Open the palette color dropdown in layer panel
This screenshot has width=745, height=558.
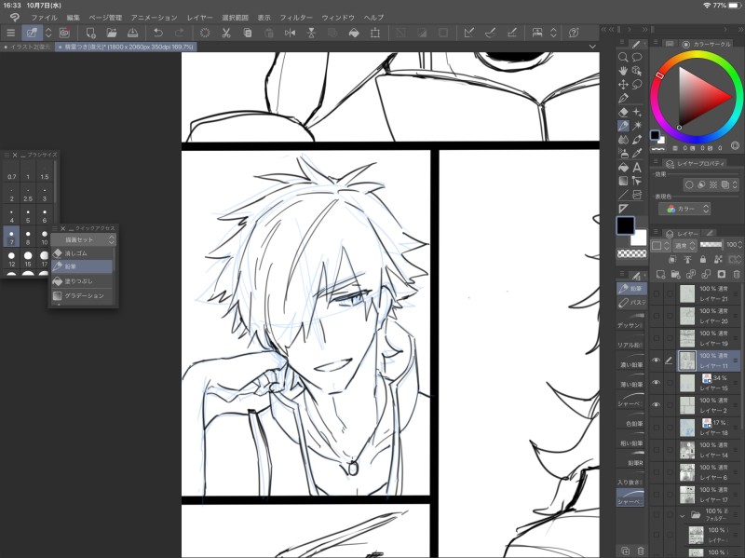[660, 245]
